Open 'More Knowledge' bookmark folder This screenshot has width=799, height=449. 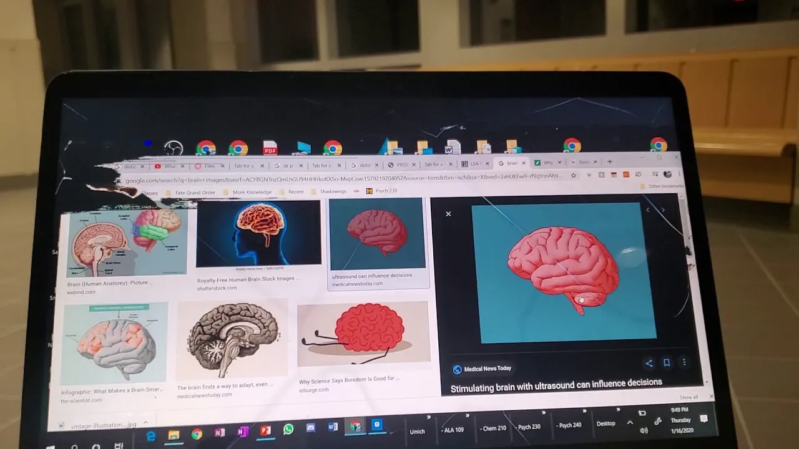click(x=248, y=192)
